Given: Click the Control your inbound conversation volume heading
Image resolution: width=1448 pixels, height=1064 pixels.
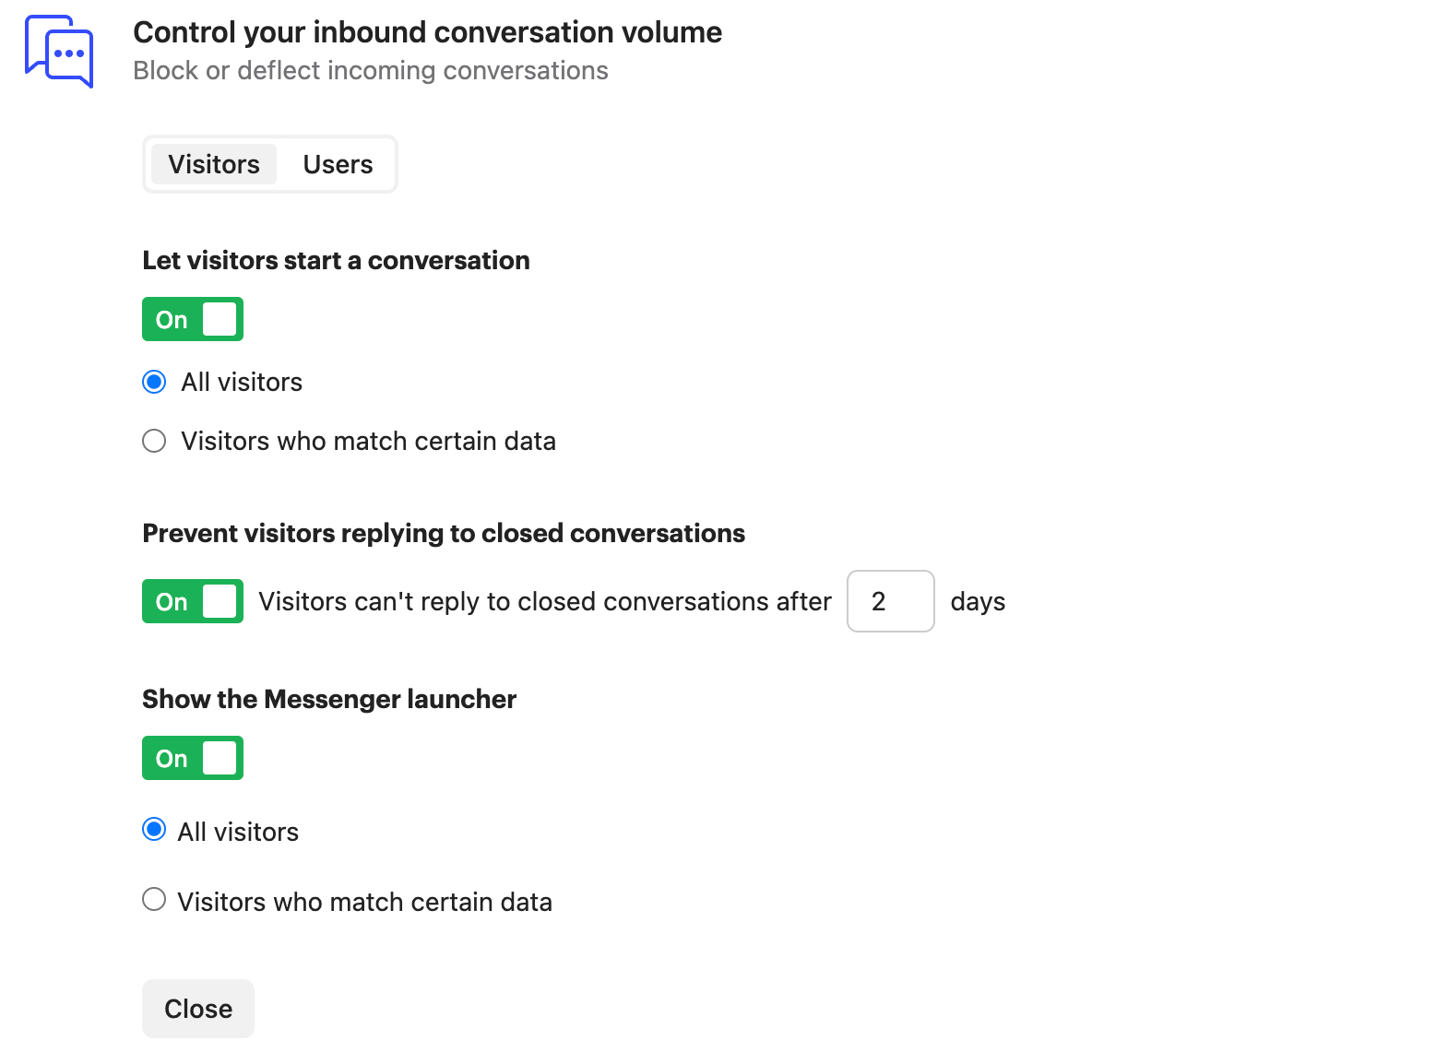Looking at the screenshot, I should [428, 32].
